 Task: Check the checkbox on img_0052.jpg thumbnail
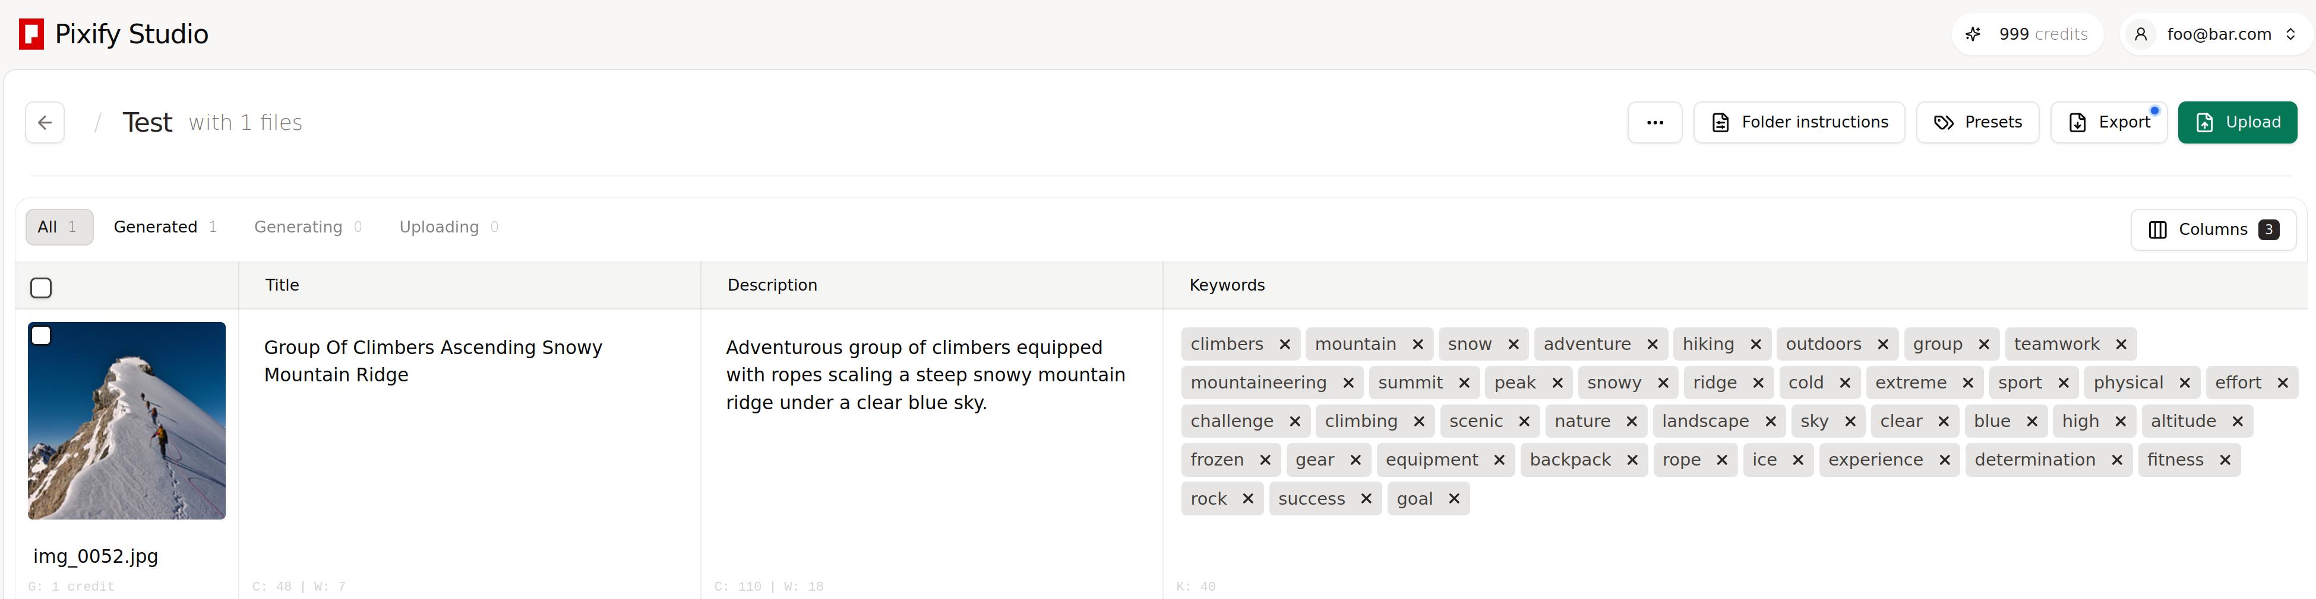[42, 336]
